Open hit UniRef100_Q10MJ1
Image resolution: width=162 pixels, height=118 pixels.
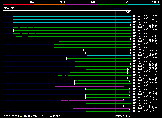[x=145, y=36]
